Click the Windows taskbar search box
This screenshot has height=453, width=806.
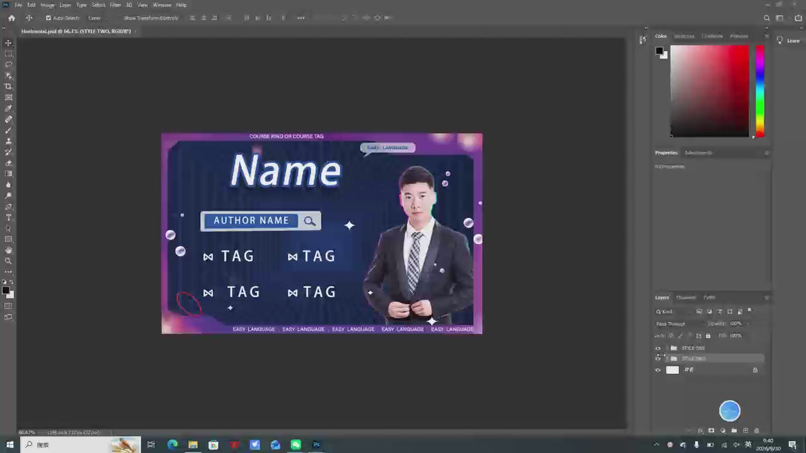coord(81,445)
